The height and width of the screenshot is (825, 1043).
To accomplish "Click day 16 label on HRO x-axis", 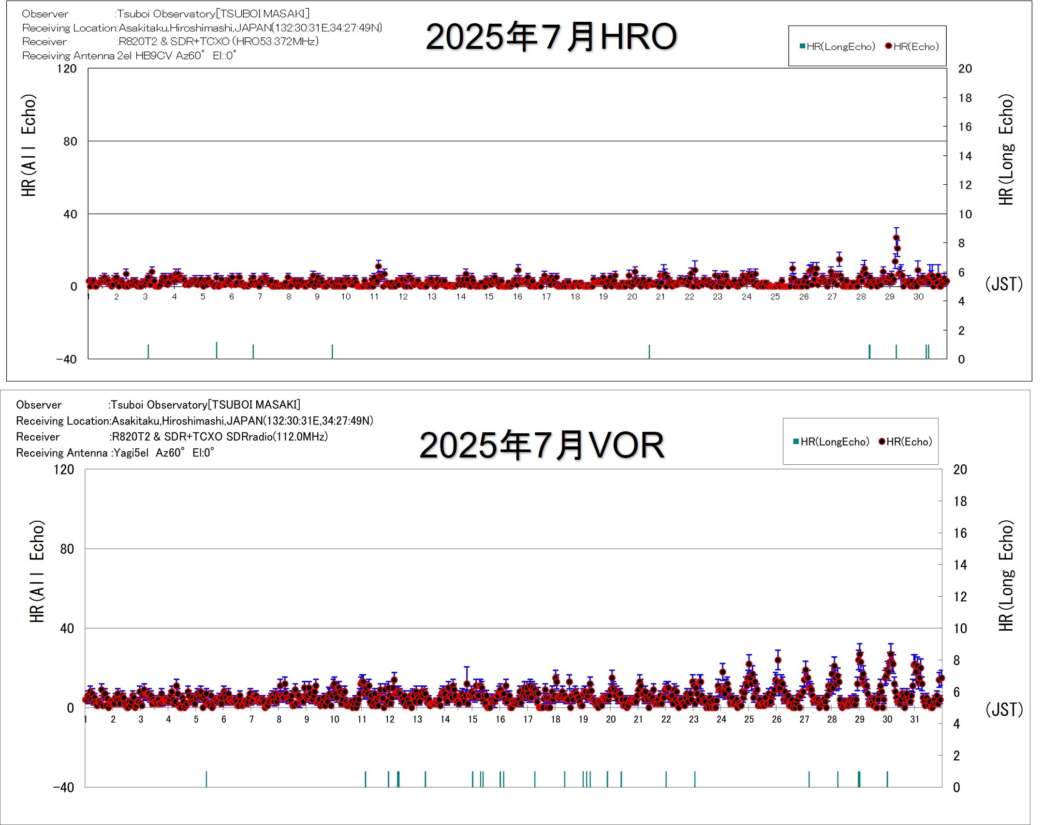I will (x=517, y=297).
